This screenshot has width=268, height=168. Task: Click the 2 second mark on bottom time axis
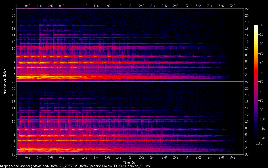[x=130, y=157]
